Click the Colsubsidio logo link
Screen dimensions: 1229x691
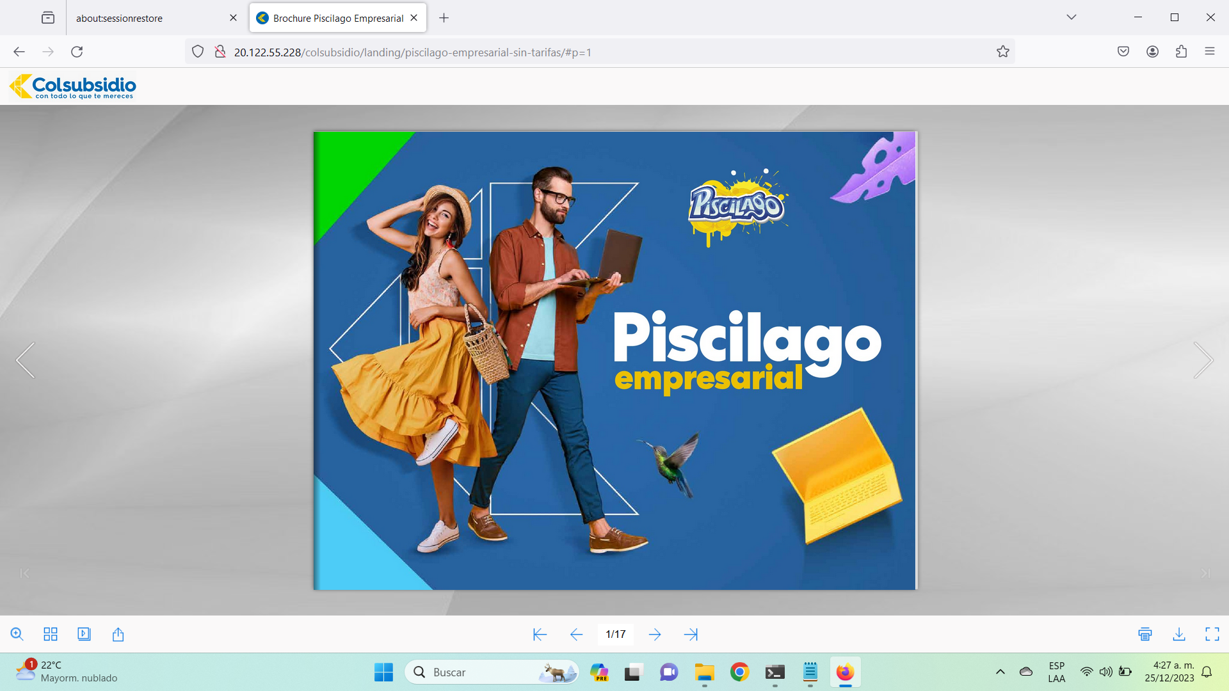click(73, 86)
